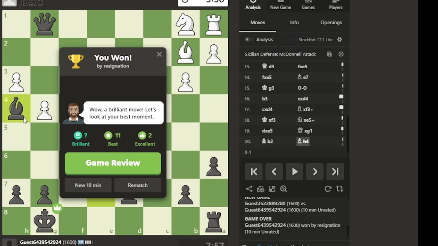The image size is (438, 246).
Task: Click the move list scrollbar
Action: coord(348,135)
